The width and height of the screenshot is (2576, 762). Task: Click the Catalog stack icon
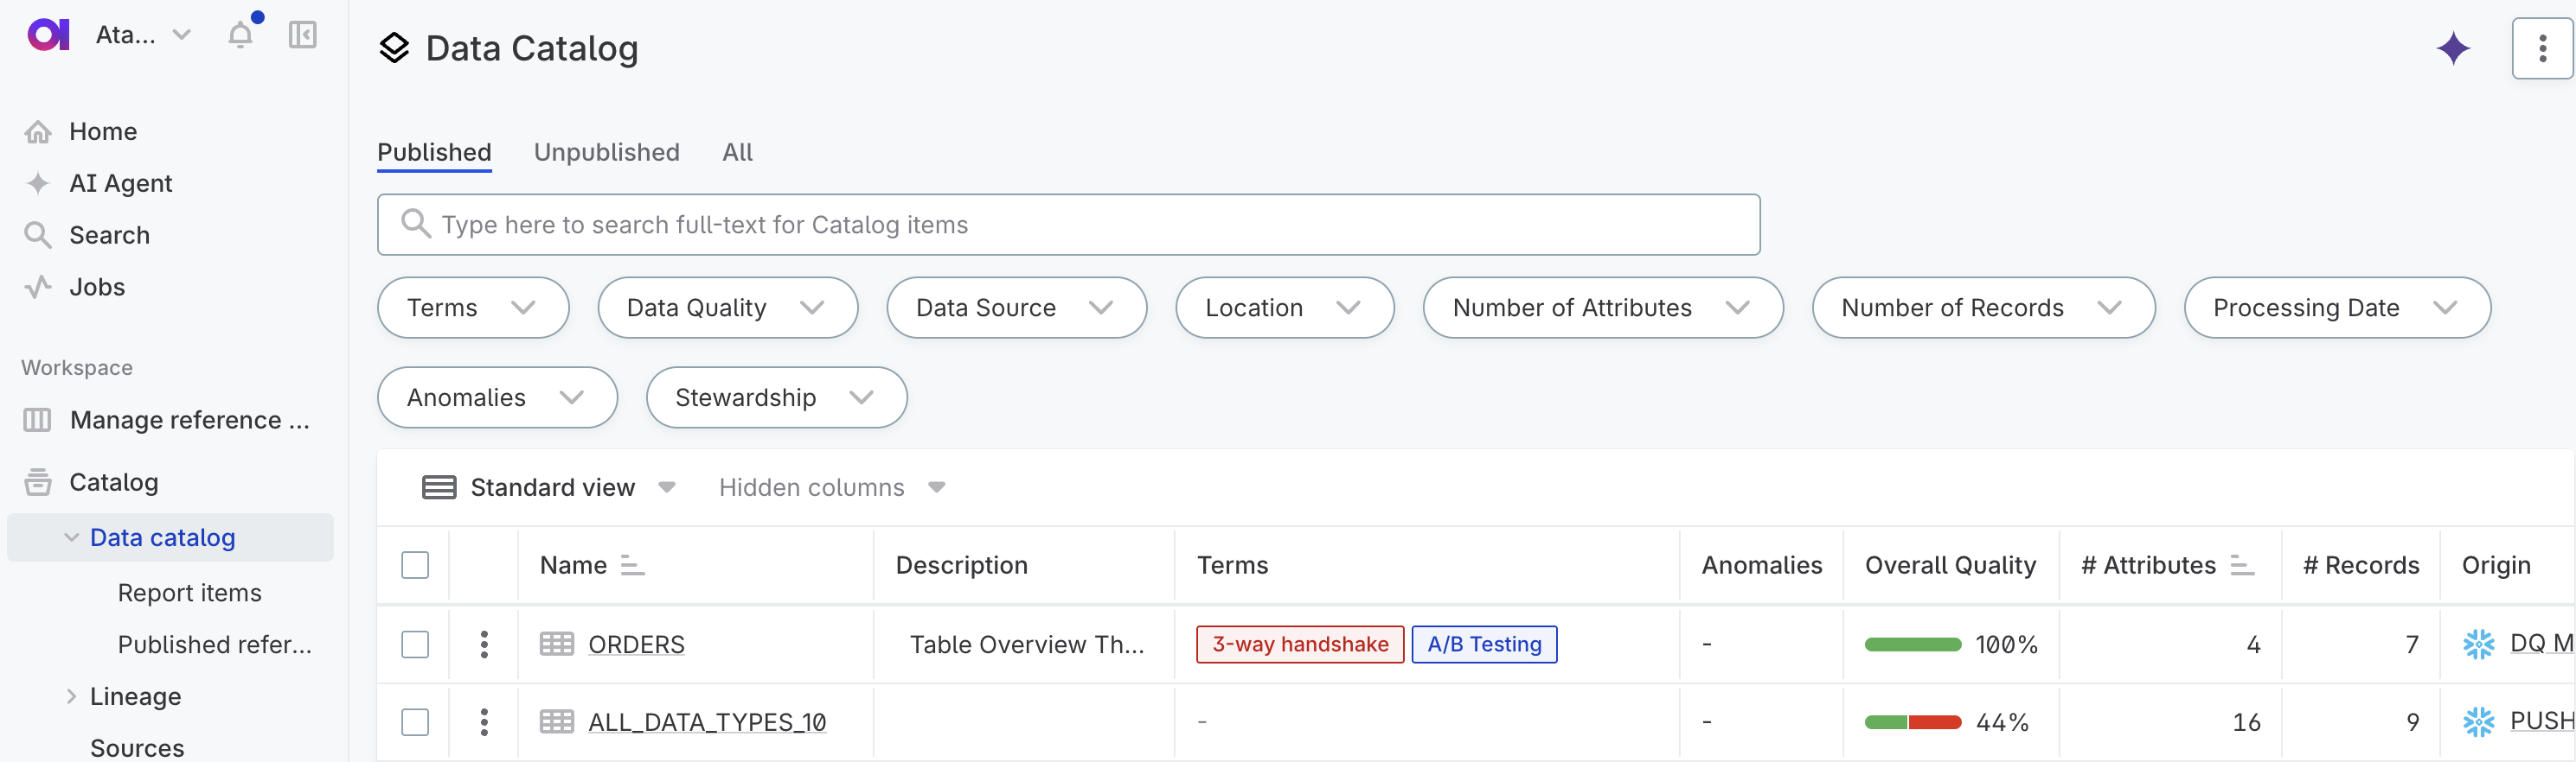[38, 482]
